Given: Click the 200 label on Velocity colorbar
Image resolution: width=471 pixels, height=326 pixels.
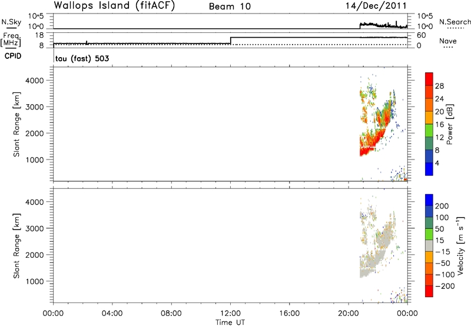Looking at the screenshot, I should point(442,206).
